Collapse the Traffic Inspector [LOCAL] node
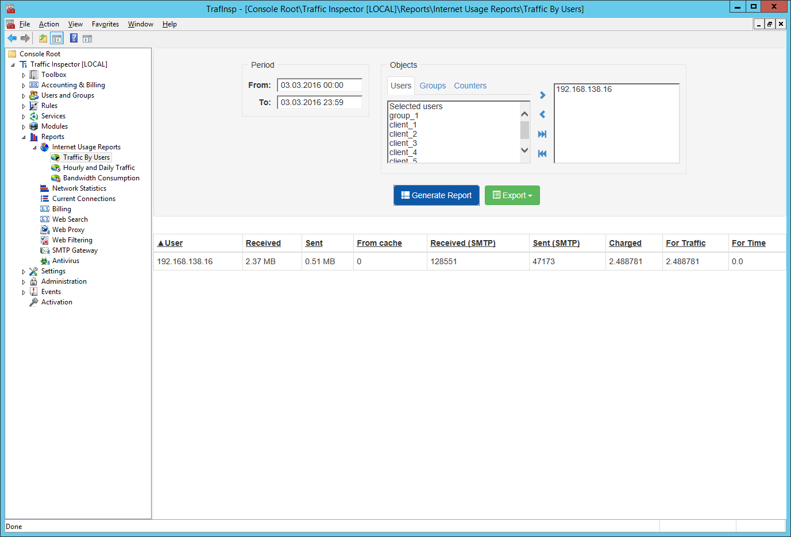This screenshot has height=537, width=791. point(13,65)
